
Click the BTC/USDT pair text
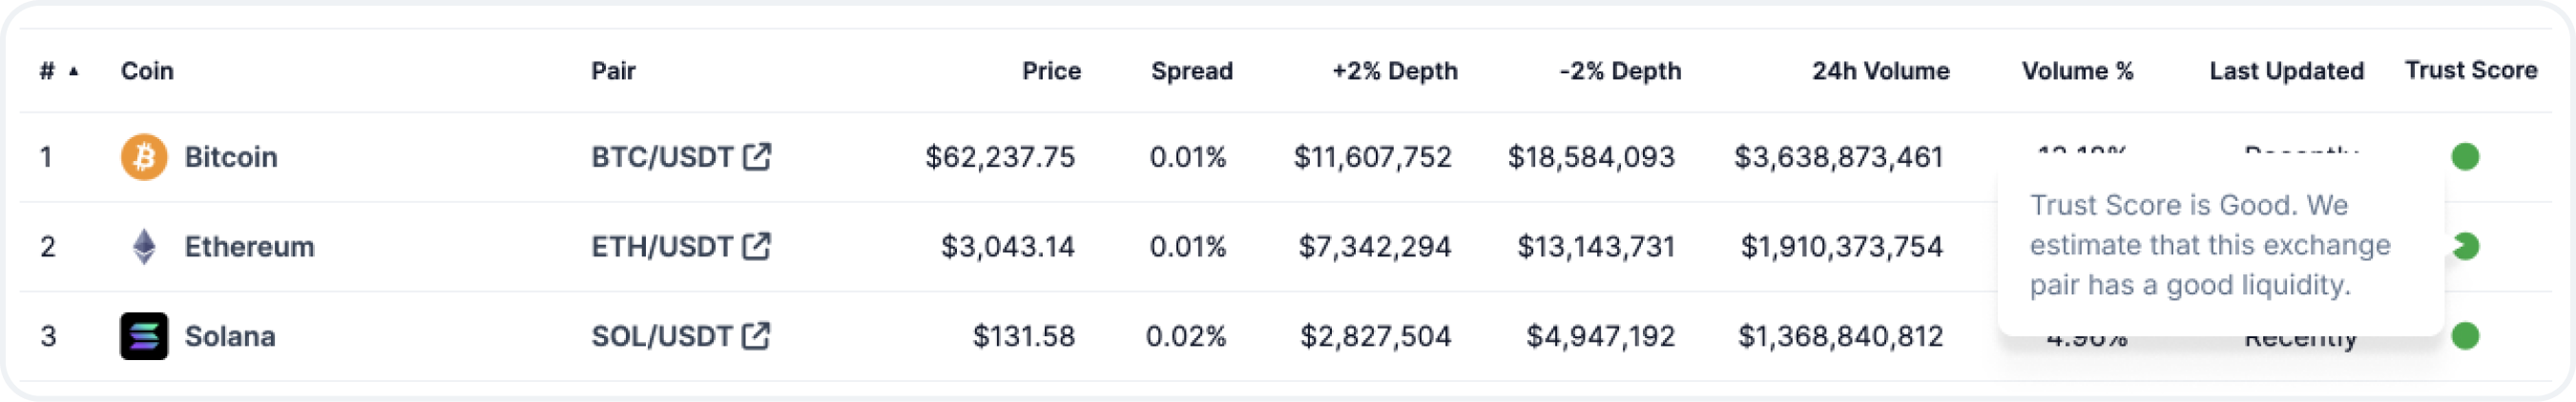[x=662, y=156]
